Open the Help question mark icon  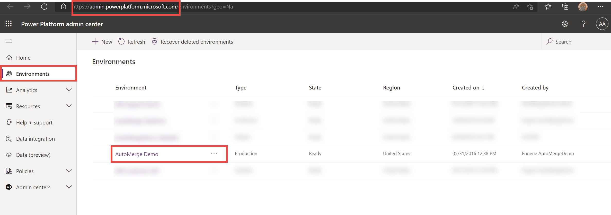click(x=583, y=24)
